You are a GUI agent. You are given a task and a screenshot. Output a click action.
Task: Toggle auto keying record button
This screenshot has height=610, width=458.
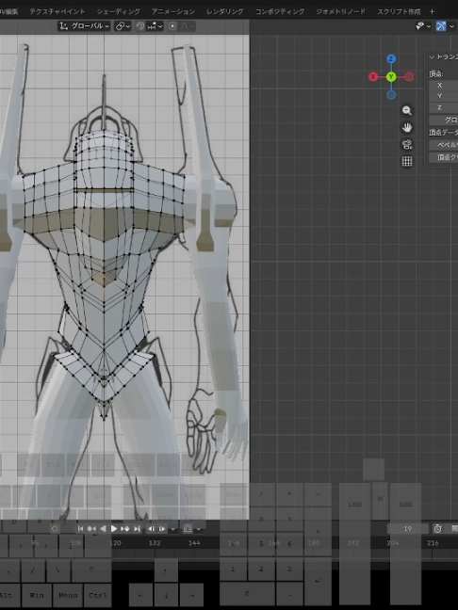tap(55, 529)
